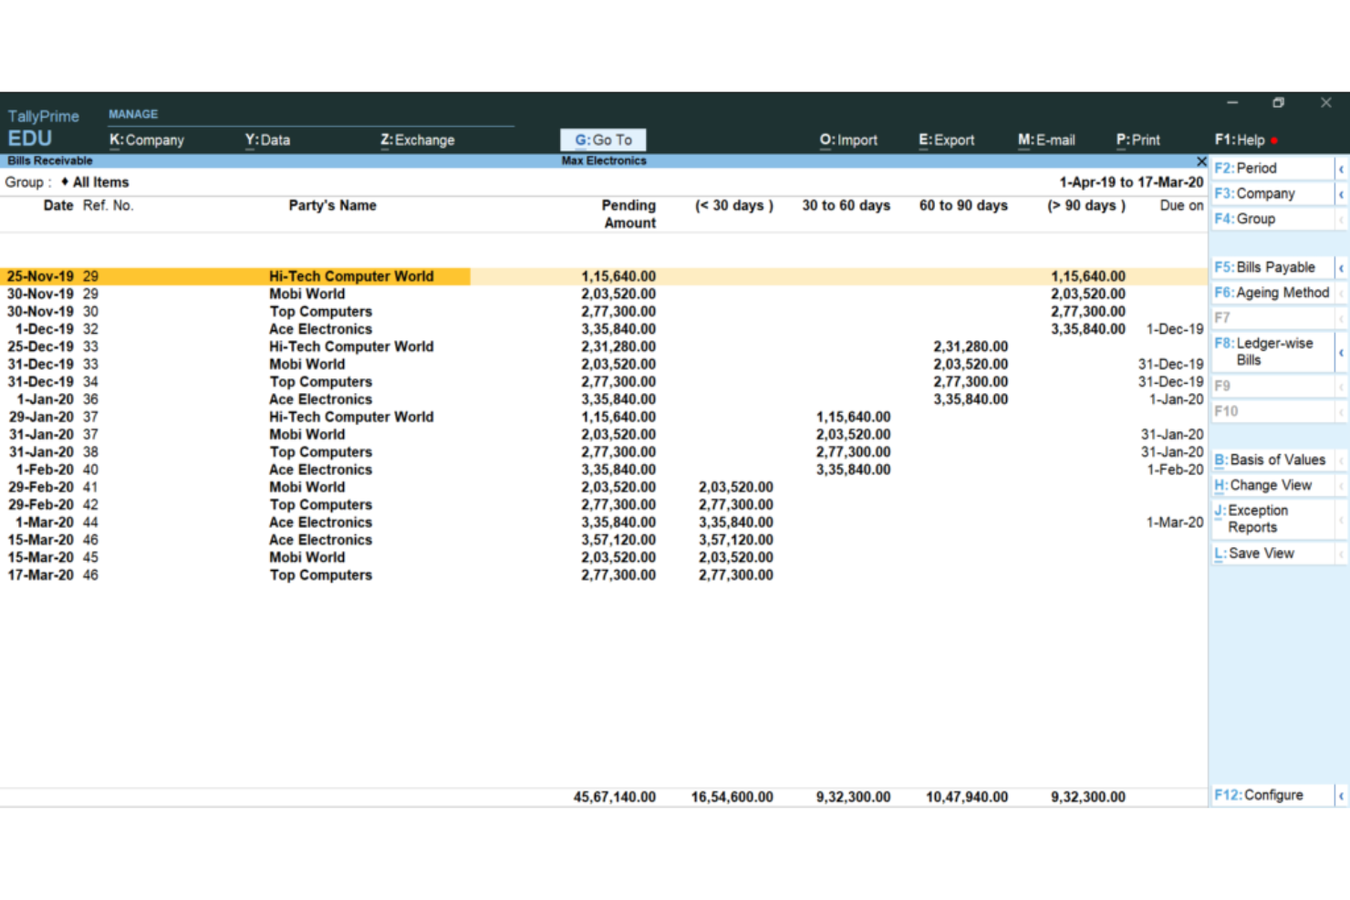Click the Due on column header
The image size is (1350, 900).
coord(1181,206)
